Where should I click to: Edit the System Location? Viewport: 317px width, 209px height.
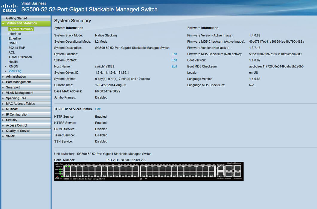point(174,54)
